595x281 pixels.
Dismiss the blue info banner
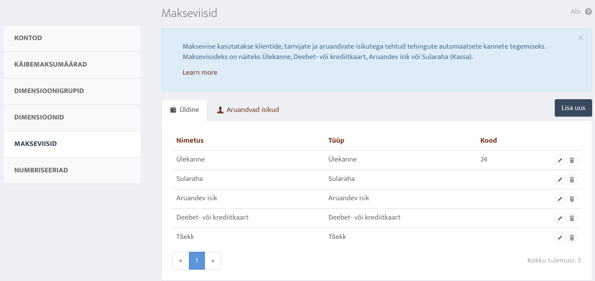coord(581,38)
